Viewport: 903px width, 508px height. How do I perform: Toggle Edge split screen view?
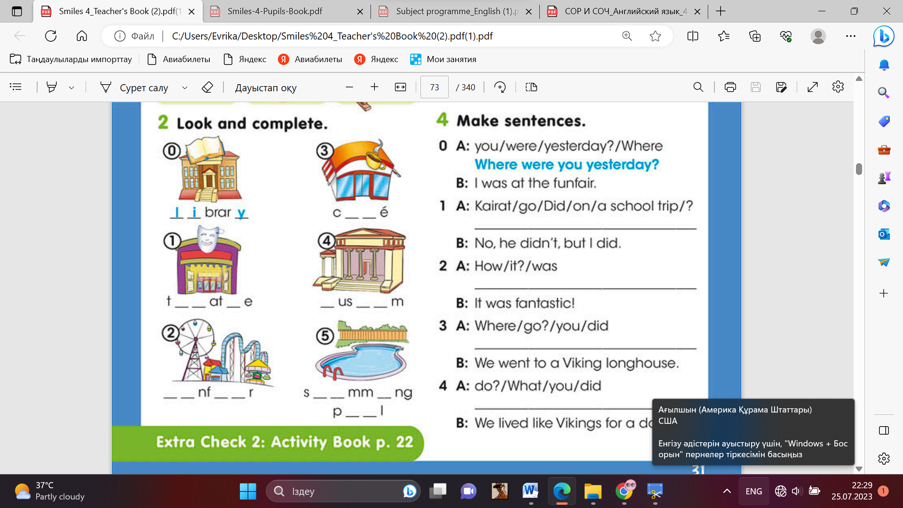pyautogui.click(x=693, y=36)
